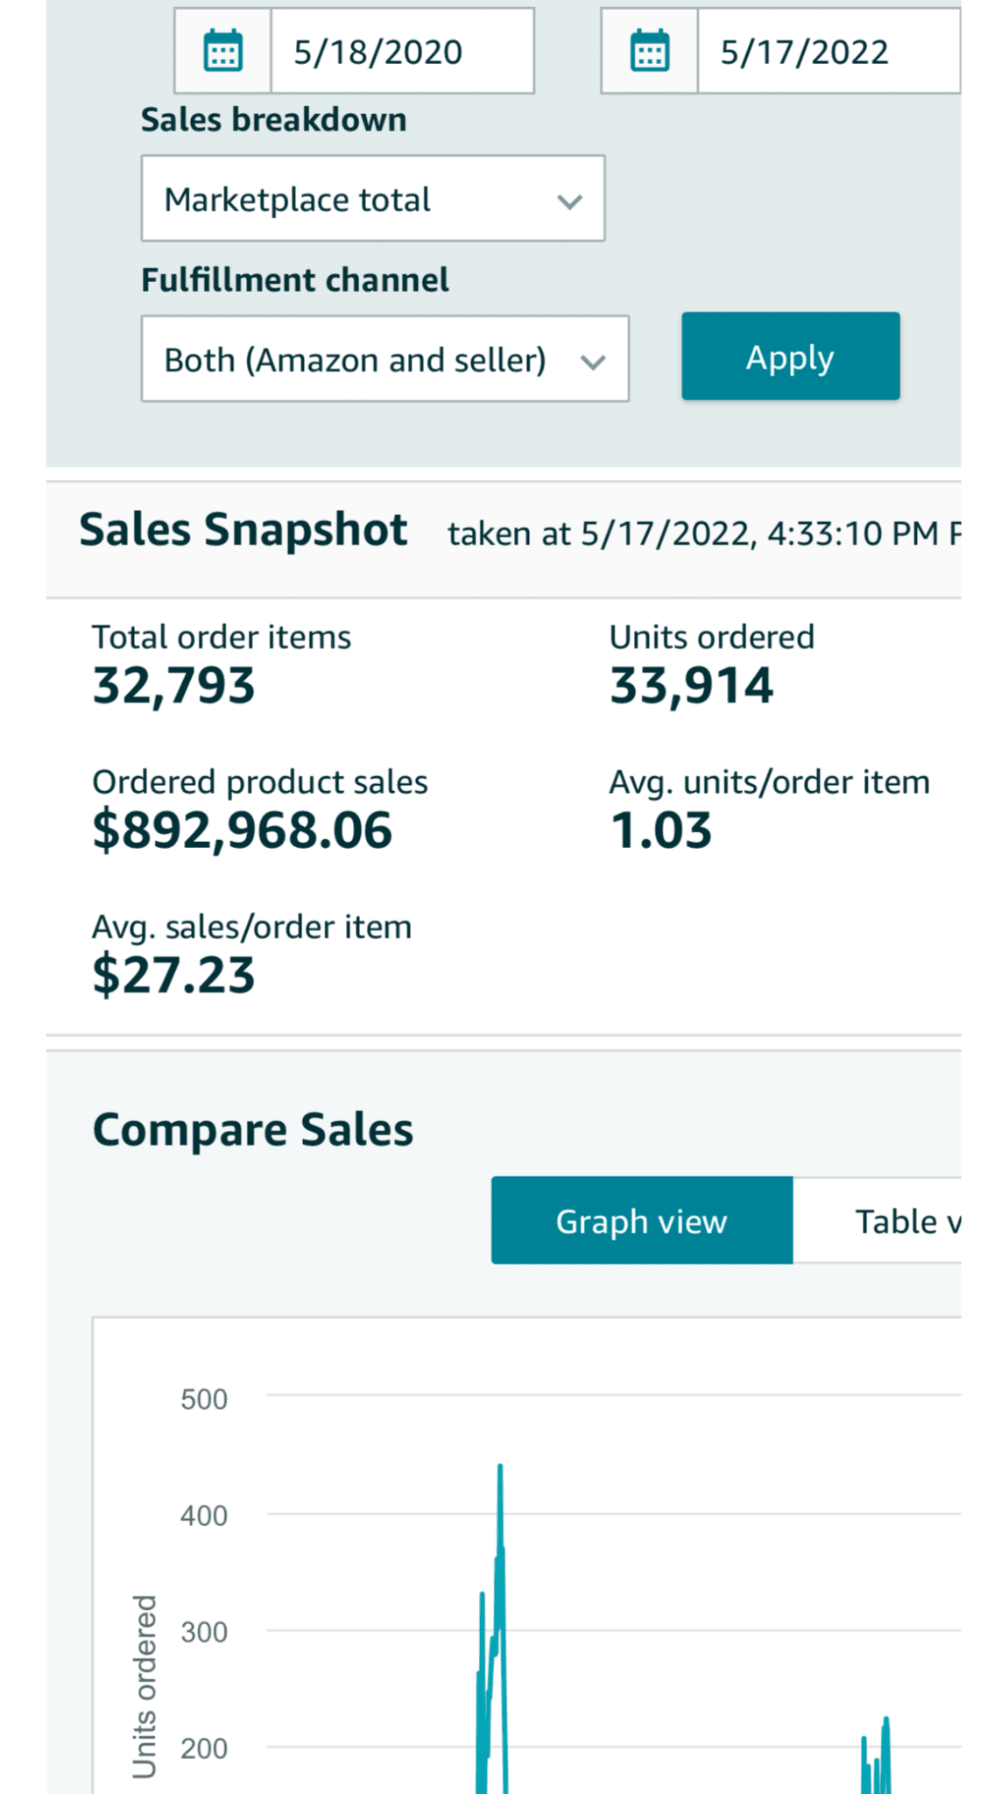Click the tallest peak on the sales graph
1008x1794 pixels.
(500, 1466)
